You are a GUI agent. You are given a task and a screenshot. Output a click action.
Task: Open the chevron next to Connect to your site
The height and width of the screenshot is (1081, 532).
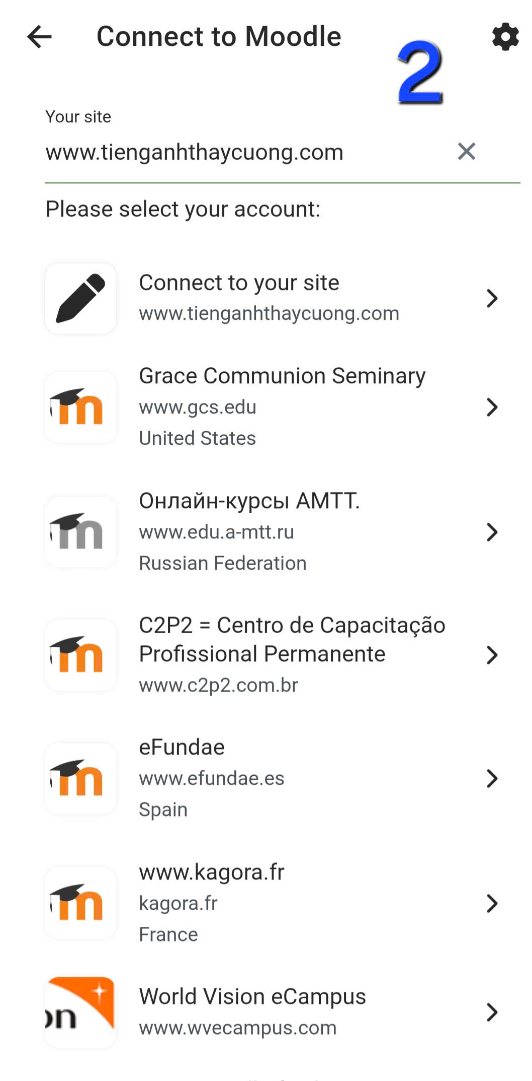tap(492, 298)
